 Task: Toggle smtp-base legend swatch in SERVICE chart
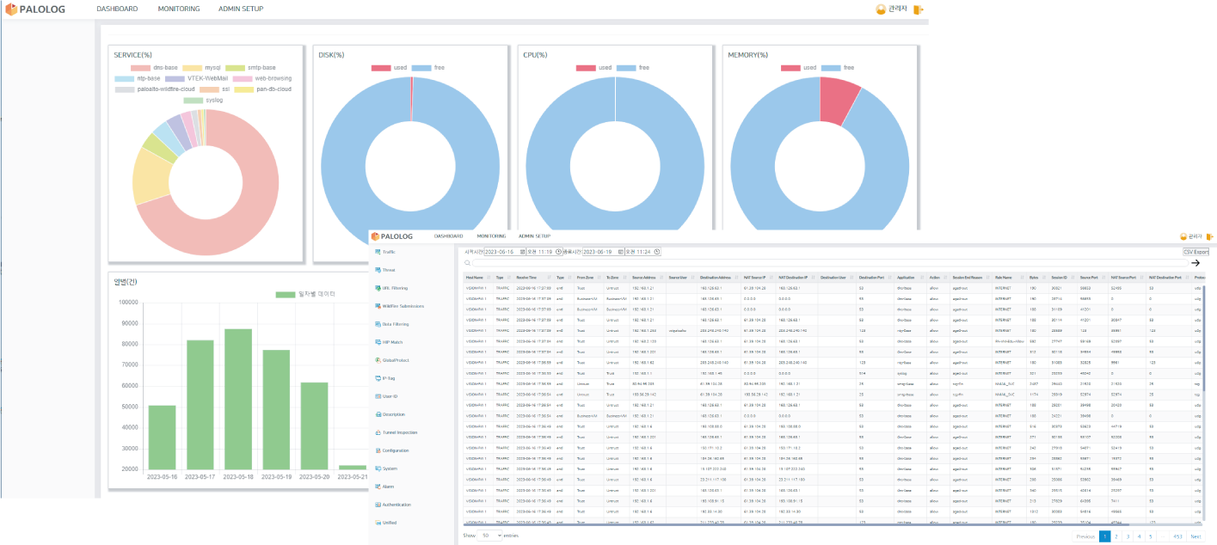(x=236, y=67)
